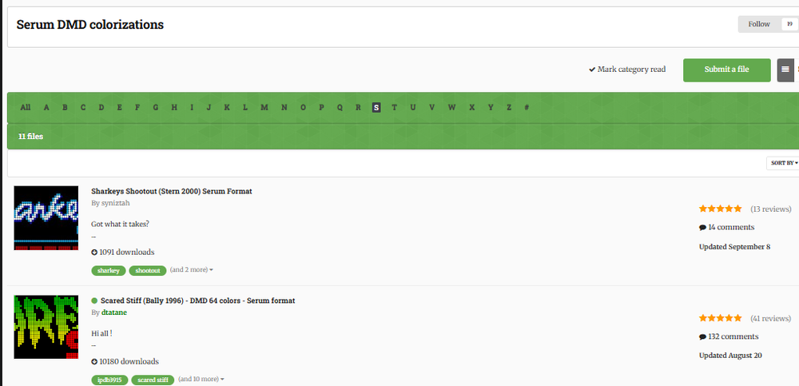Filter files by letter X
The height and width of the screenshot is (386, 799).
coord(472,108)
